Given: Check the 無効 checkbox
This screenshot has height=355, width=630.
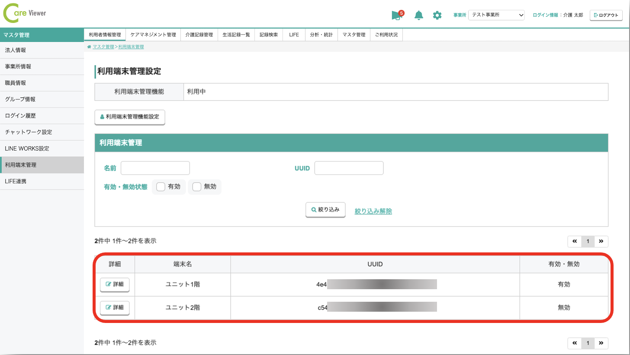Looking at the screenshot, I should (x=197, y=187).
